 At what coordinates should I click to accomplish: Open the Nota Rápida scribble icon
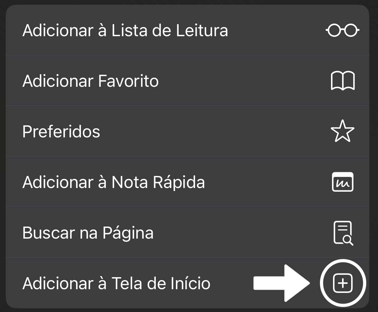coord(343,182)
